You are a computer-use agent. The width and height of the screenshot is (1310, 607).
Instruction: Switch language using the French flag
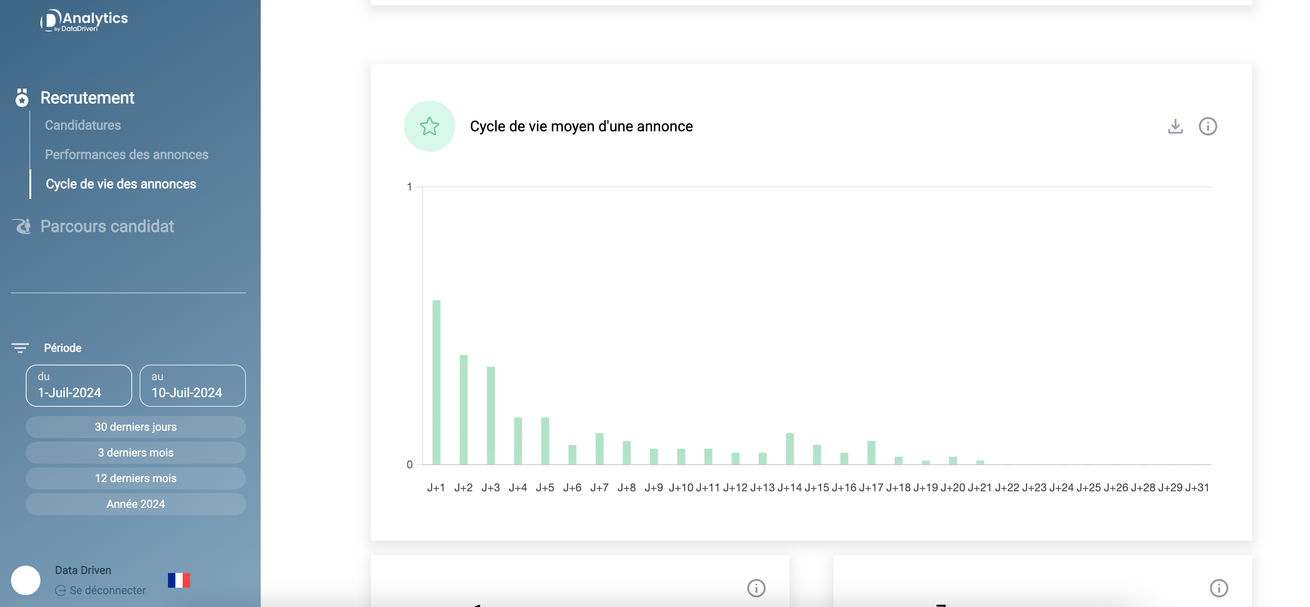[x=179, y=580]
